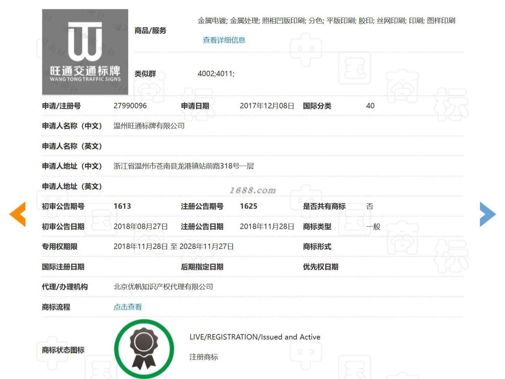The image size is (505, 379).
Task: Click the 初审公告日期 label
Action: pyautogui.click(x=63, y=227)
